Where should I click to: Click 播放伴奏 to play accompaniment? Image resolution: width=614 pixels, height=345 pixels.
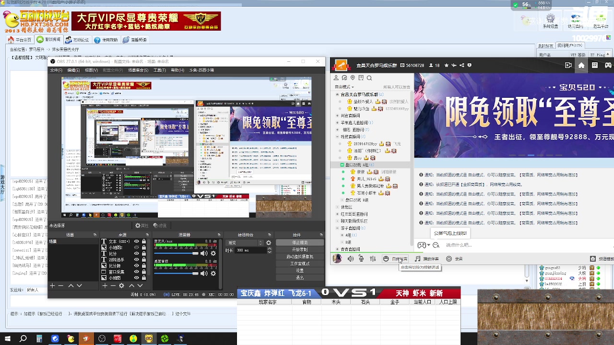(x=427, y=259)
